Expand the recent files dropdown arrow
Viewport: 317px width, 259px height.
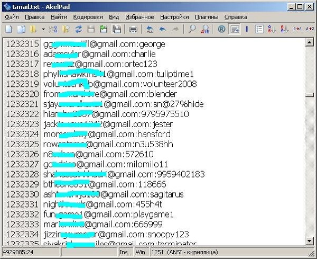pyautogui.click(x=43, y=30)
